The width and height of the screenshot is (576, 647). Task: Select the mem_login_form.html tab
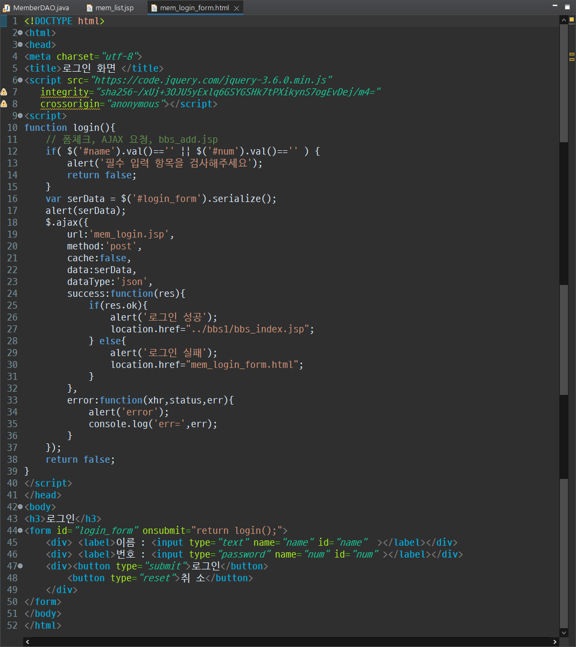[194, 8]
